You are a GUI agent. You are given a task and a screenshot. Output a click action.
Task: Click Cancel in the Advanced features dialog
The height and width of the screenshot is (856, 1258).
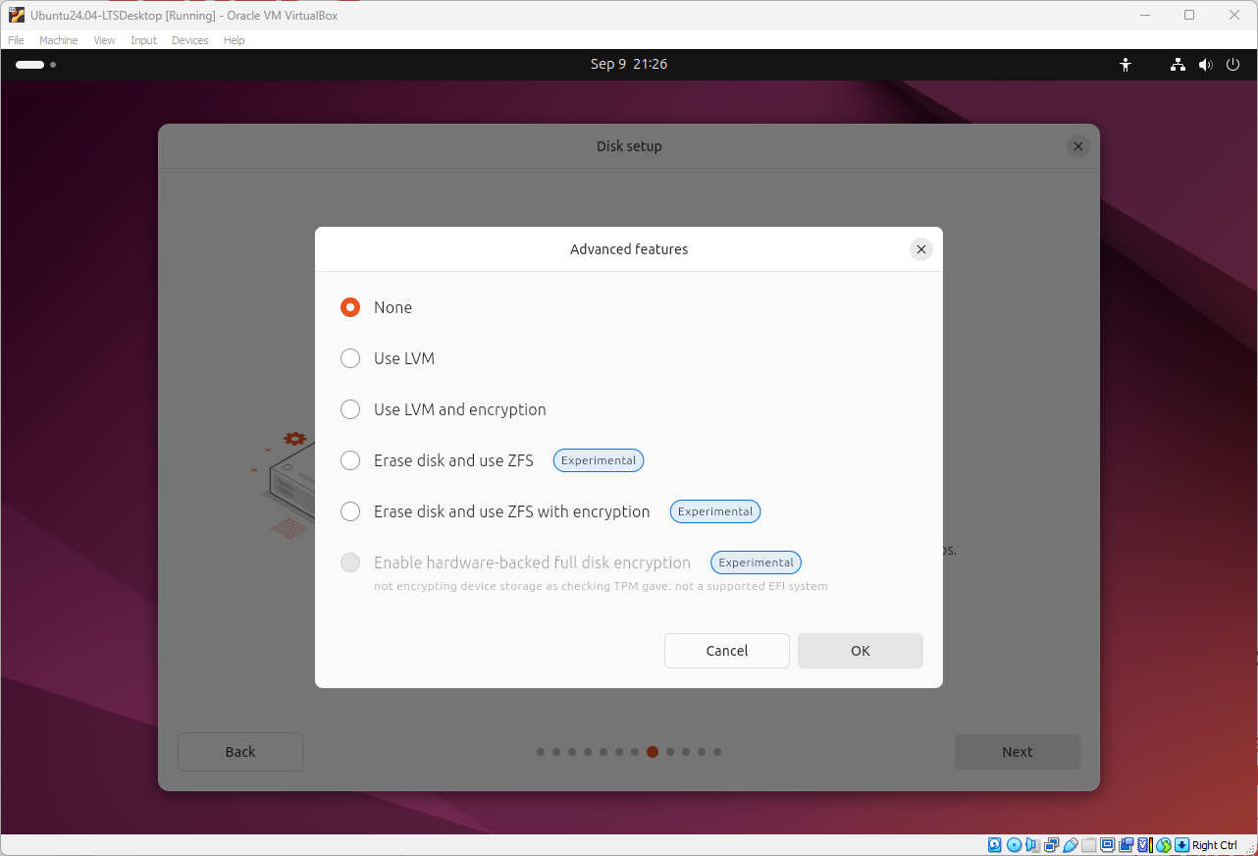(x=726, y=651)
